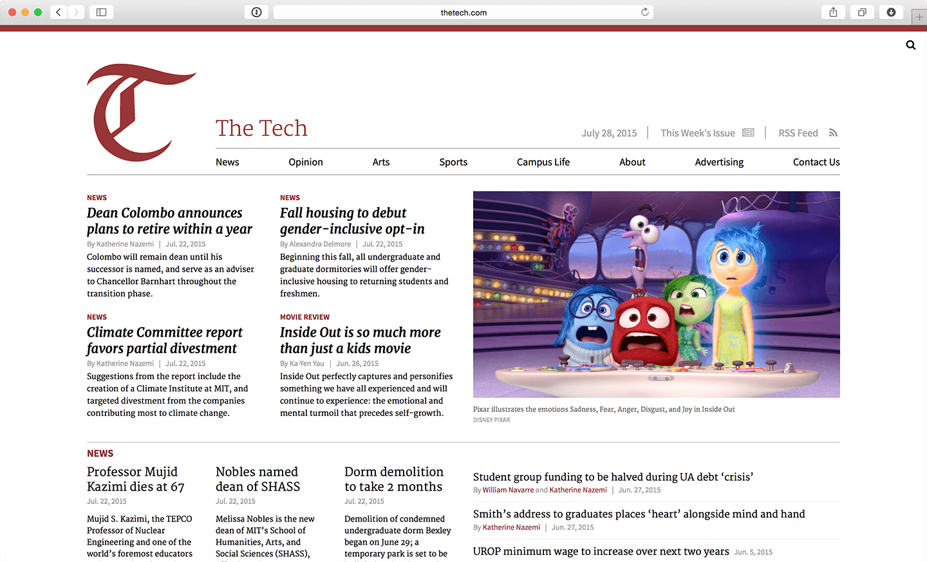Click The Tech red T logo
Viewport: 927px width, 562px height.
[x=140, y=112]
